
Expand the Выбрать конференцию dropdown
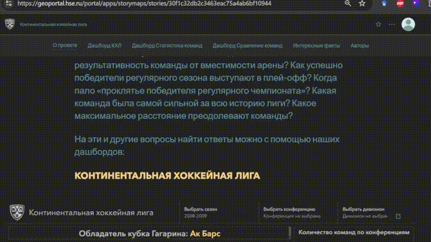pos(298,212)
